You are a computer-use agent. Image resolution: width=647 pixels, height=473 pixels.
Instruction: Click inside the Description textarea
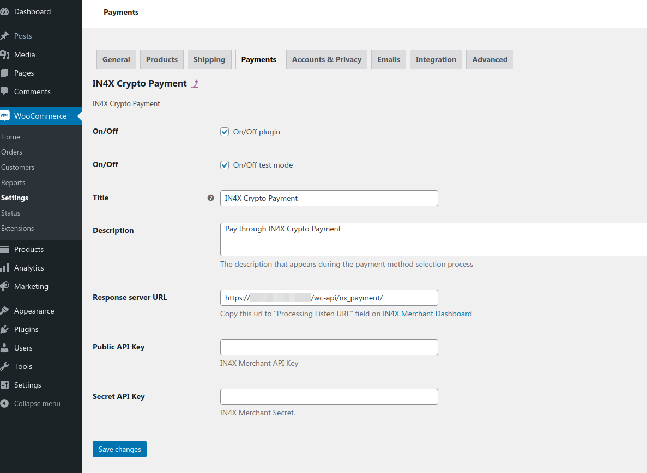(433, 239)
